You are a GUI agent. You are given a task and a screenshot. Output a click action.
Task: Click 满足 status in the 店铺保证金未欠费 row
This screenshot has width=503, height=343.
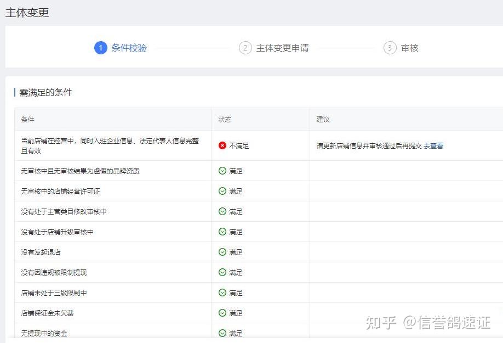[x=236, y=313]
